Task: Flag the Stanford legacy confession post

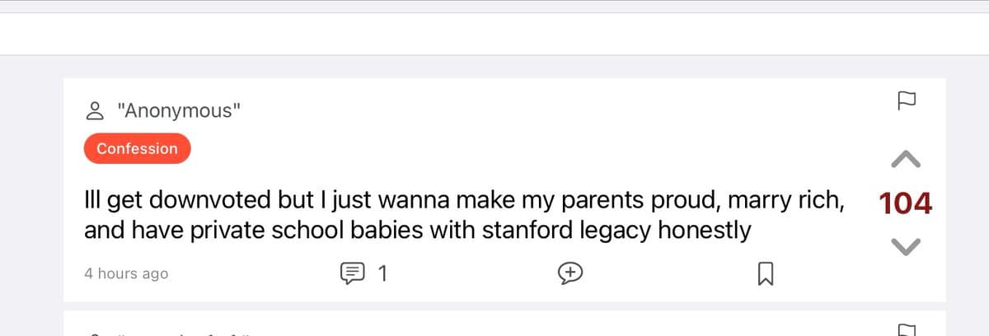Action: pyautogui.click(x=906, y=101)
